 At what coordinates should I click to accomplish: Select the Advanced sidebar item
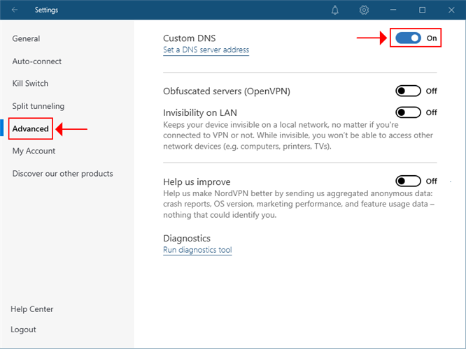point(31,128)
